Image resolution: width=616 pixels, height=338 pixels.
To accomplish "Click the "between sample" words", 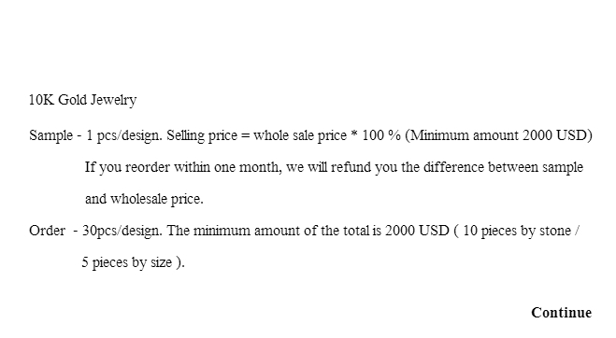I will [536, 167].
